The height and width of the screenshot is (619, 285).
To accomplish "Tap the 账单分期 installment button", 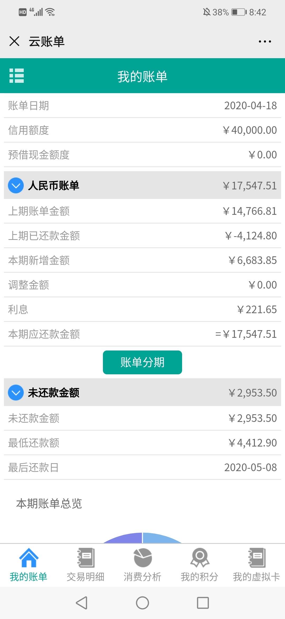I will click(142, 362).
